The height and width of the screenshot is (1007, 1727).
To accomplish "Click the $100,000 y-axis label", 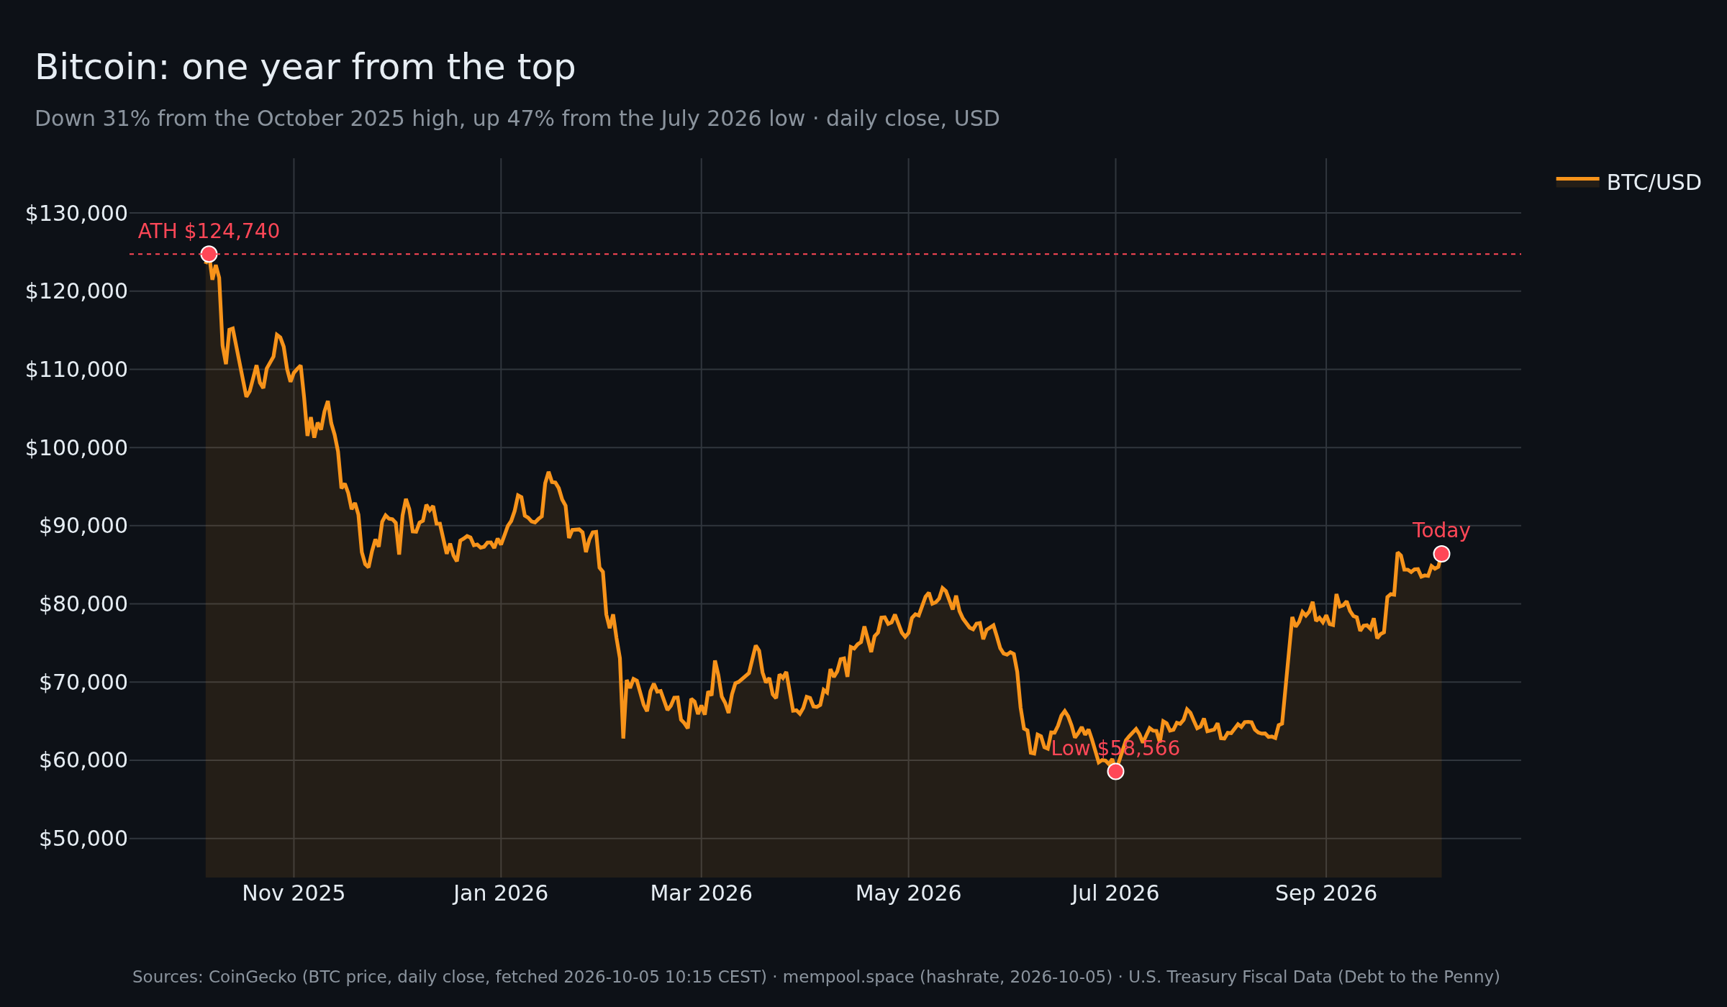I will pyautogui.click(x=76, y=448).
